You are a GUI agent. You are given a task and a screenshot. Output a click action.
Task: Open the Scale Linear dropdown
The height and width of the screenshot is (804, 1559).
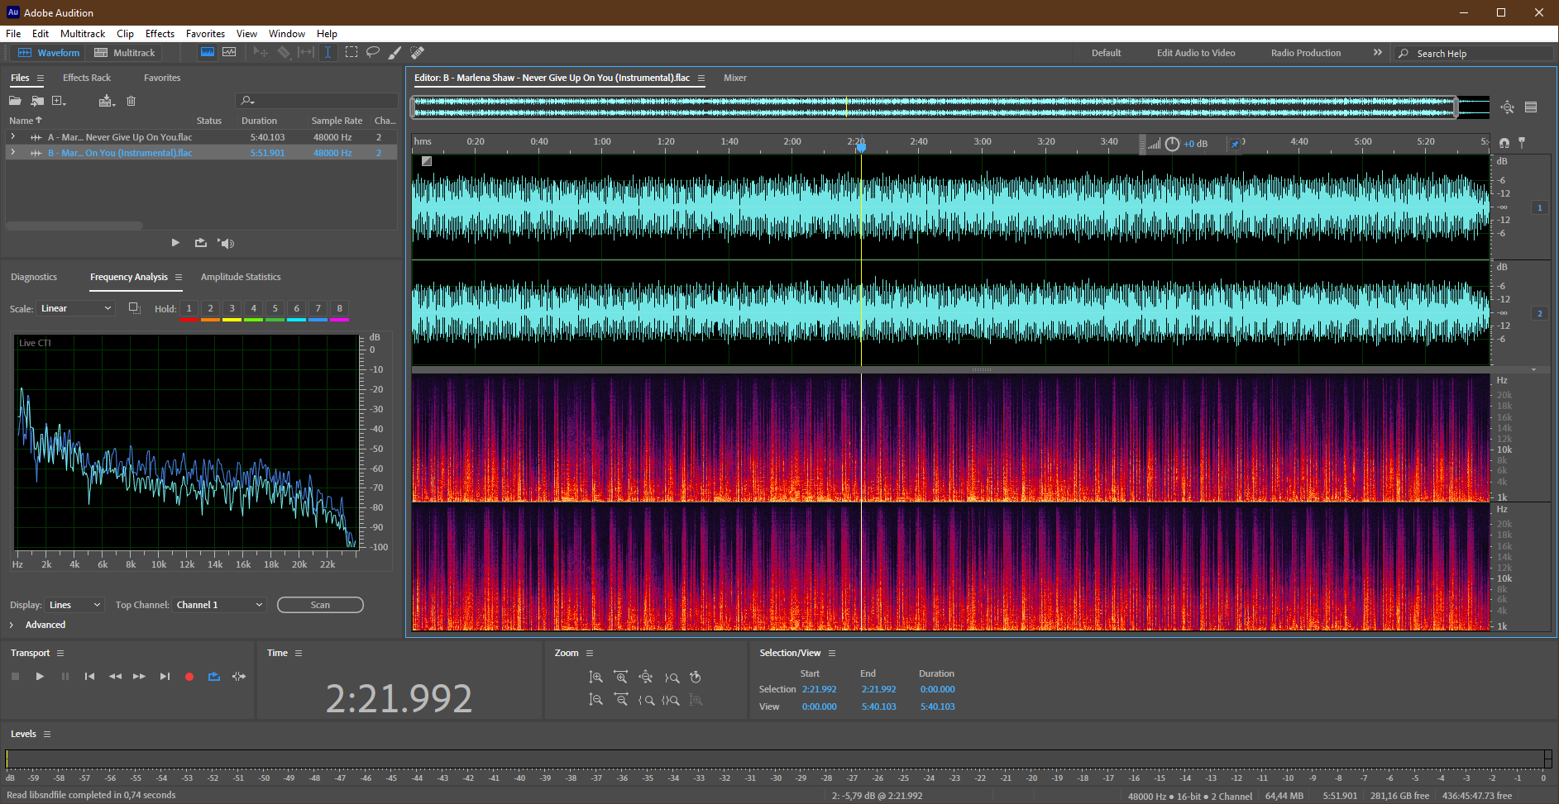75,308
